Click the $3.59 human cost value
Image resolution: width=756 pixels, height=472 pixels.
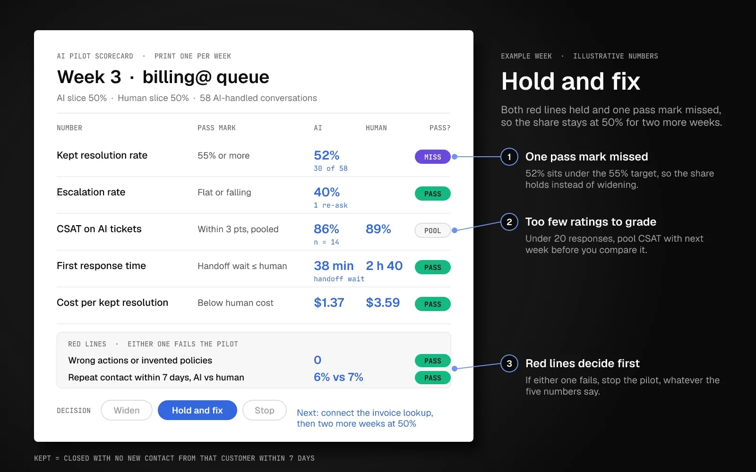tap(383, 303)
